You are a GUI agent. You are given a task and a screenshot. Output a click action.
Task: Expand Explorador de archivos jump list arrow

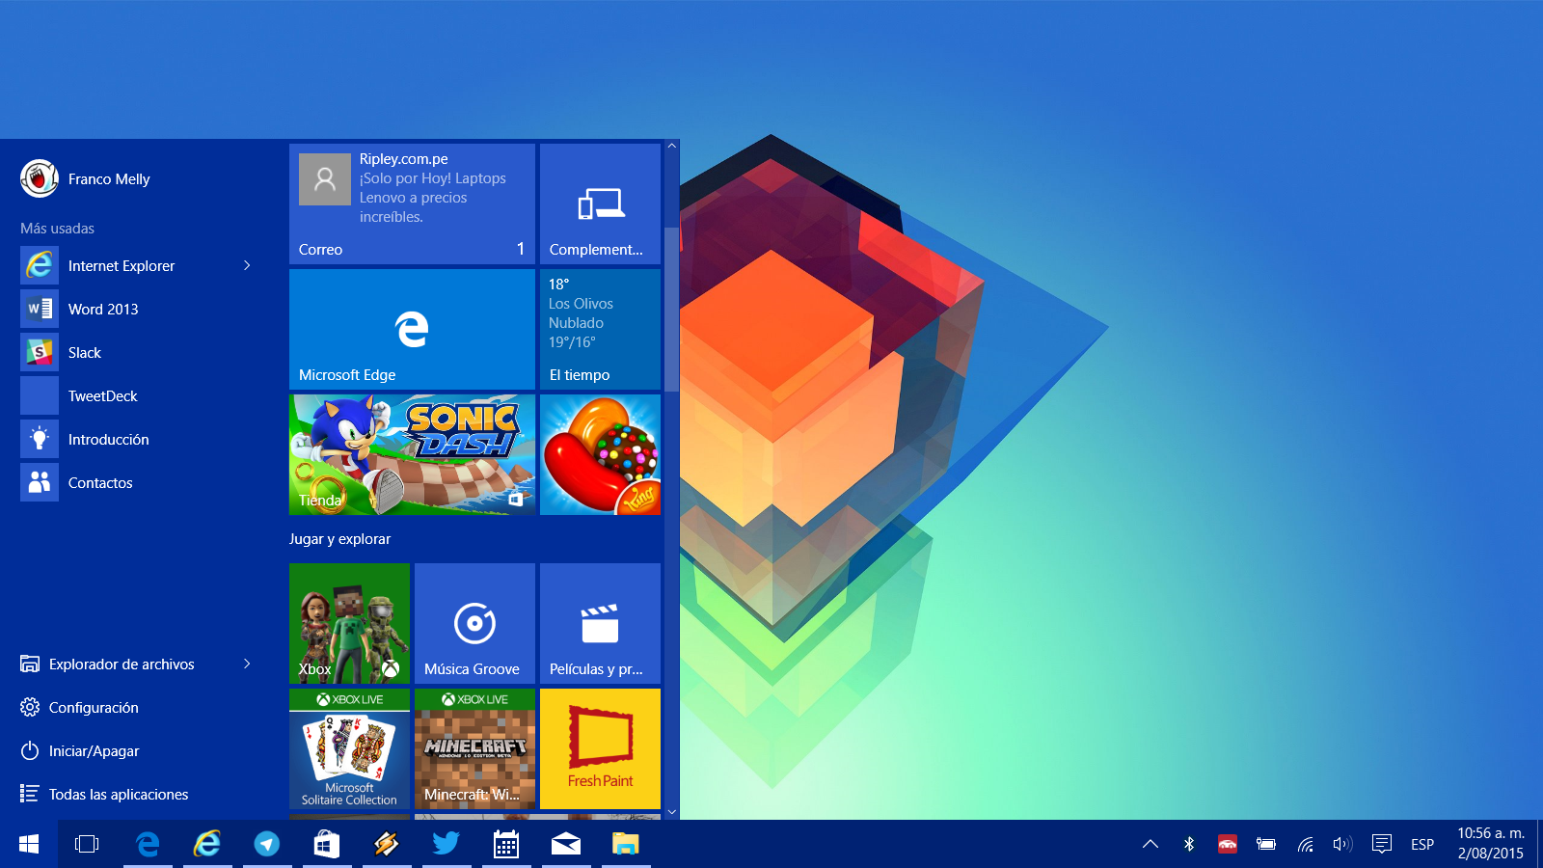pos(247,664)
